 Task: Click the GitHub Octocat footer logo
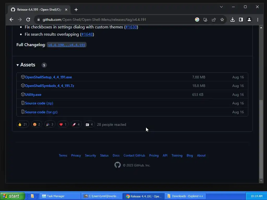point(118,165)
